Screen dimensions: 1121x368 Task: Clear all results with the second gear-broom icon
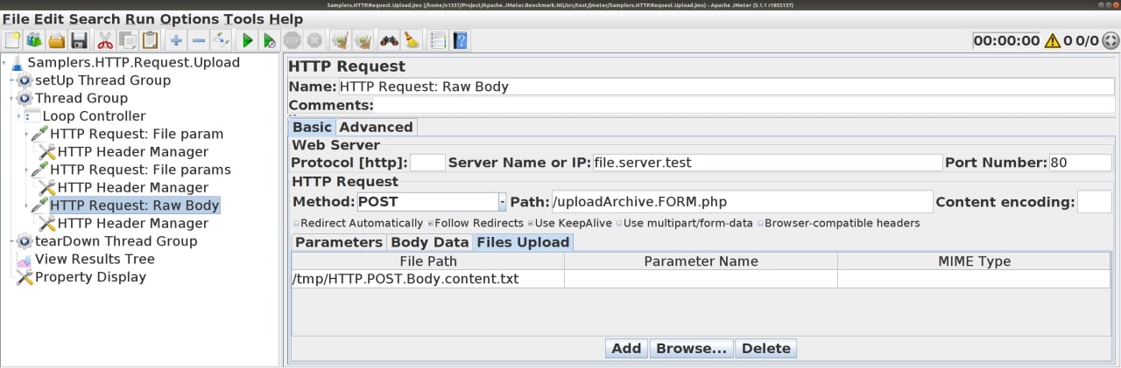[363, 40]
